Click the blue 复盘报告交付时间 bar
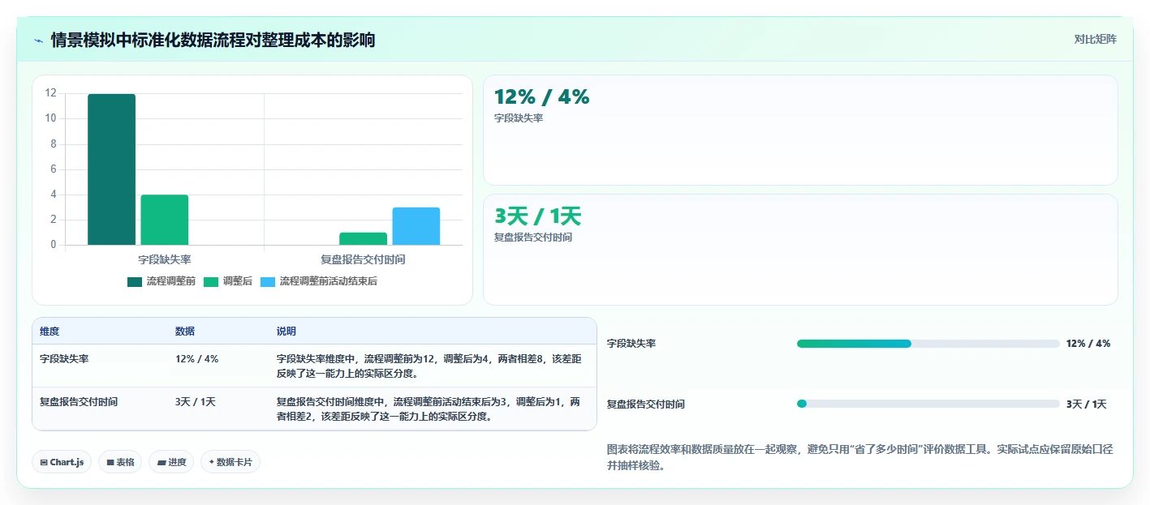The height and width of the screenshot is (505, 1150). tap(416, 226)
